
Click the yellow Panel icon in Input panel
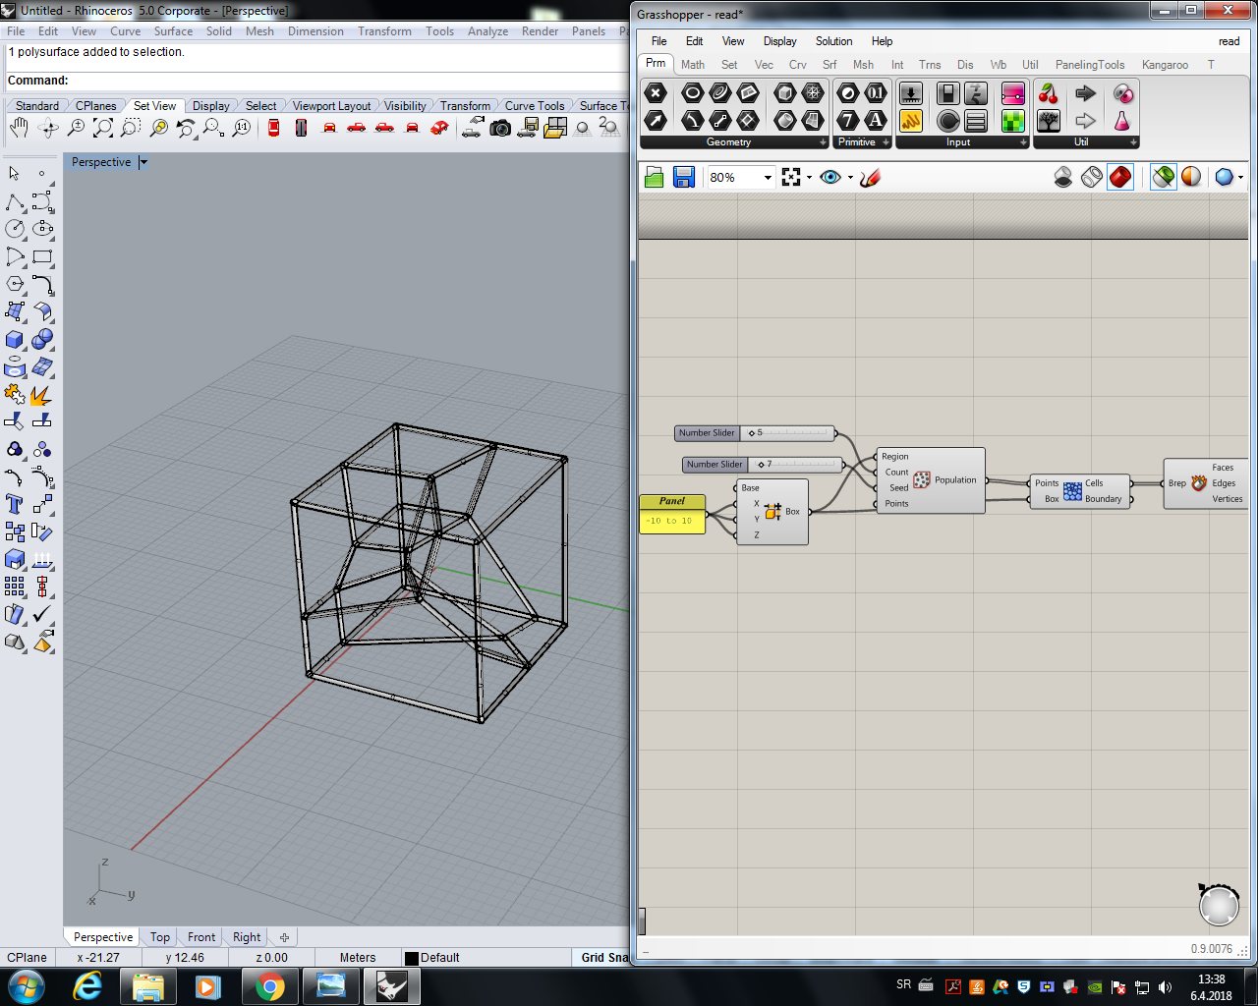click(911, 121)
